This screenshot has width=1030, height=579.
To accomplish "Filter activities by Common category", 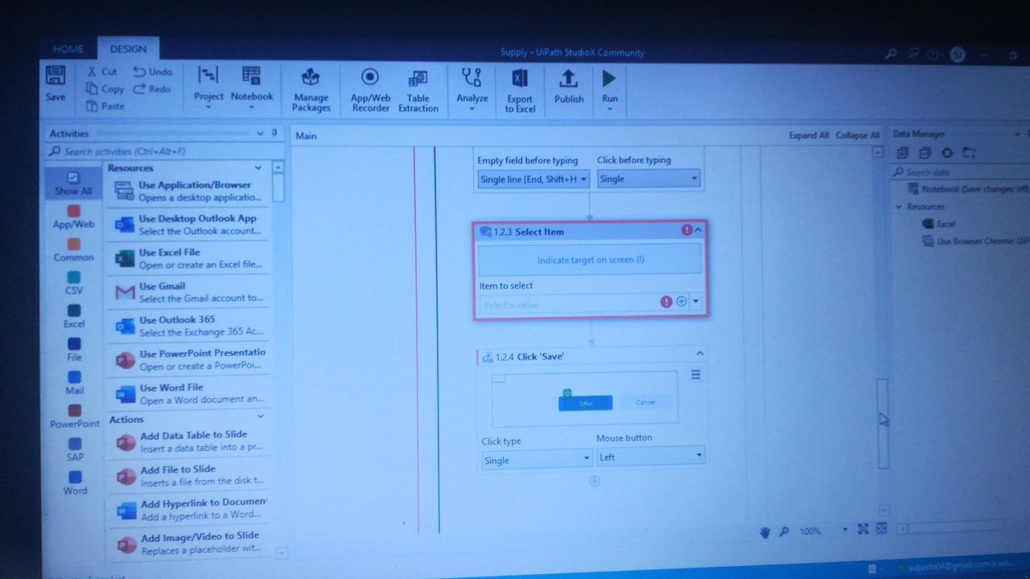I will pos(74,250).
